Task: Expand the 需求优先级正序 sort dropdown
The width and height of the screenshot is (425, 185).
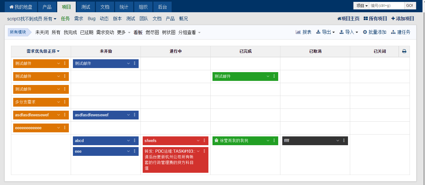Action: coord(43,51)
